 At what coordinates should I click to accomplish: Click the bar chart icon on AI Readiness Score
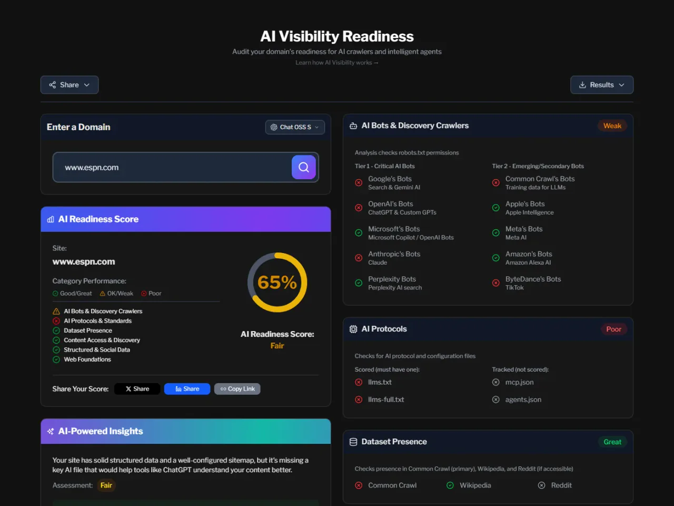pyautogui.click(x=51, y=219)
